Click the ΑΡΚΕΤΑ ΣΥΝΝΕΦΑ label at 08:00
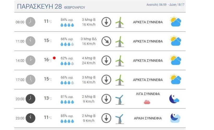The width and height of the screenshot is (214, 130). tap(148, 22)
